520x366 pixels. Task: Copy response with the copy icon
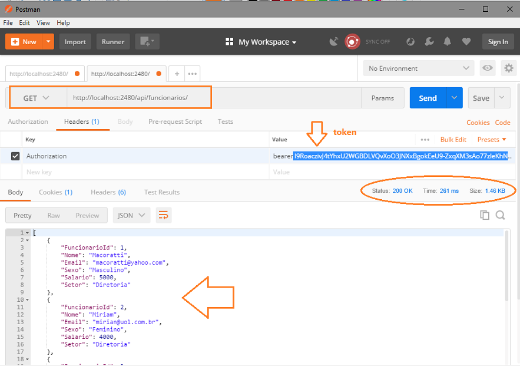485,215
